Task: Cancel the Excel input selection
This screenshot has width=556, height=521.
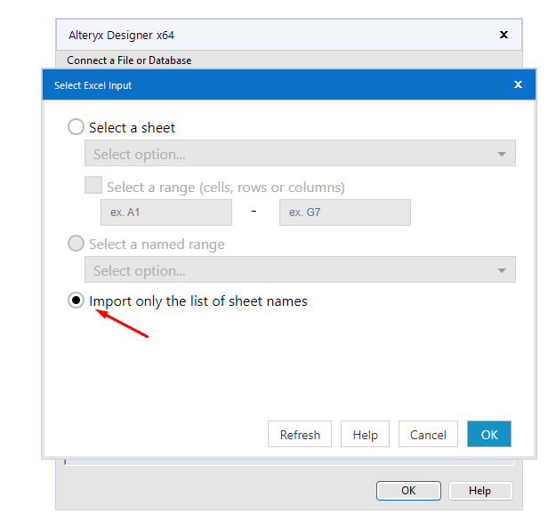Action: (x=428, y=435)
